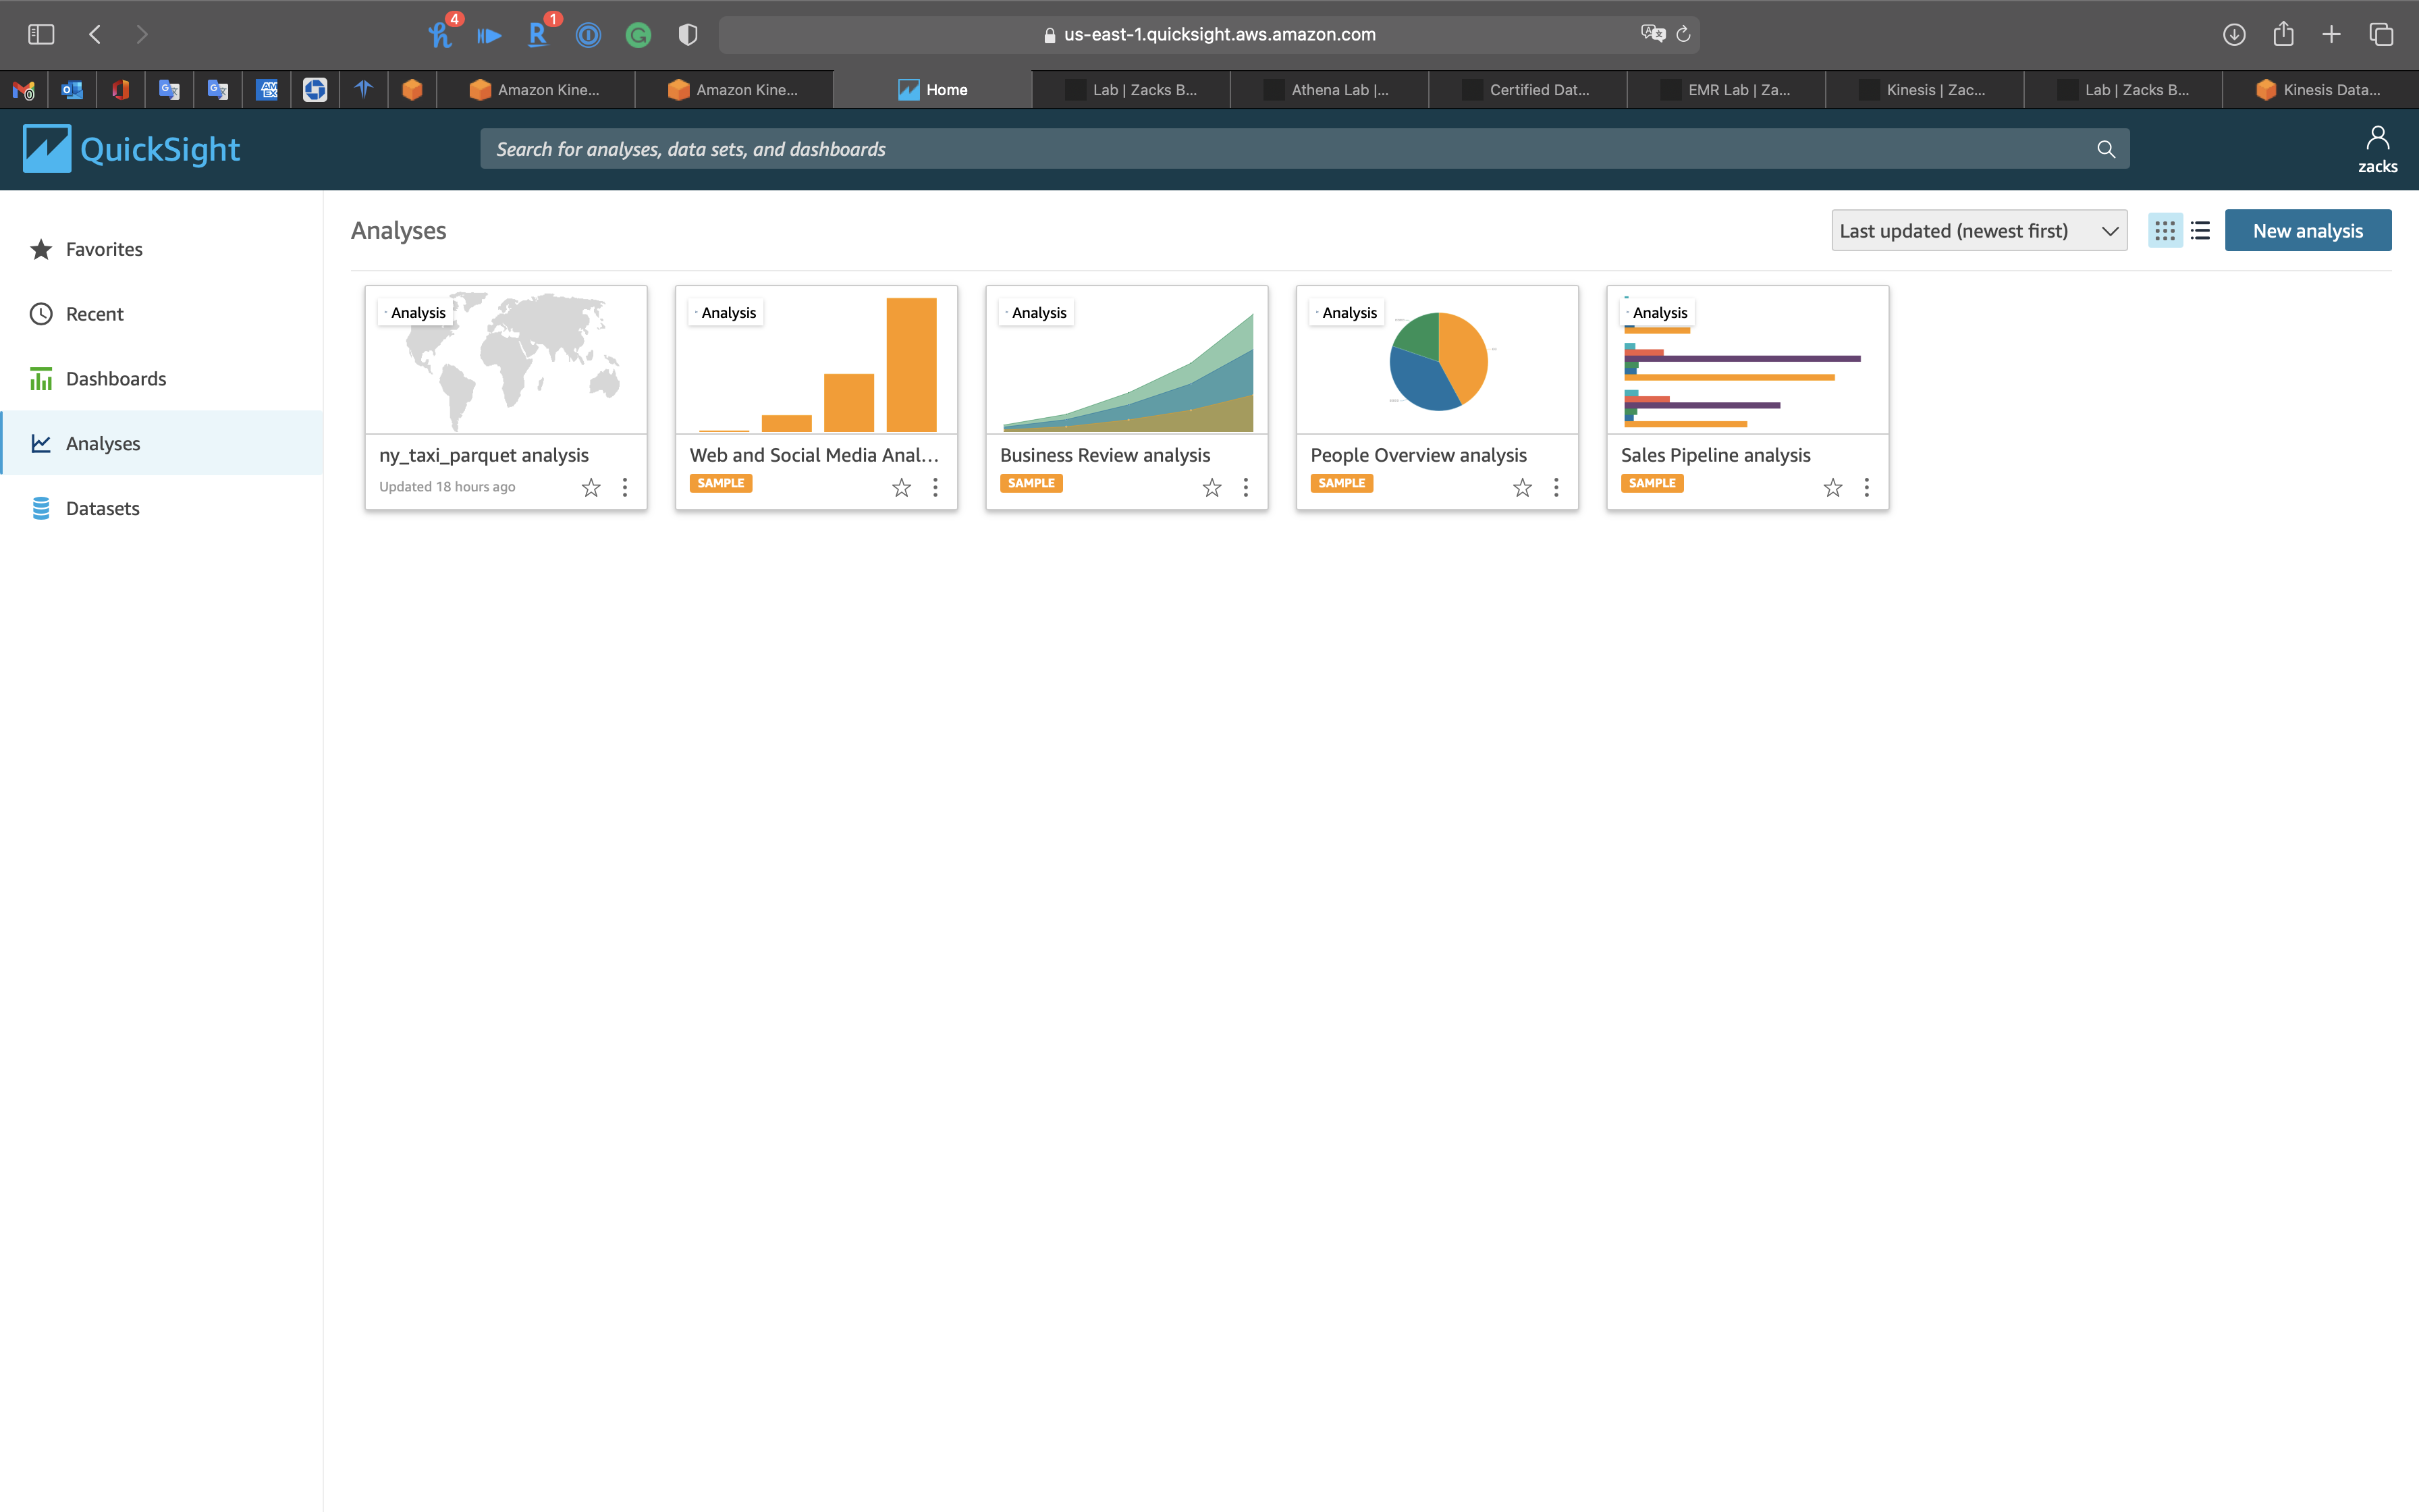Switch to grid view layout
The image size is (2419, 1512).
[x=2164, y=231]
